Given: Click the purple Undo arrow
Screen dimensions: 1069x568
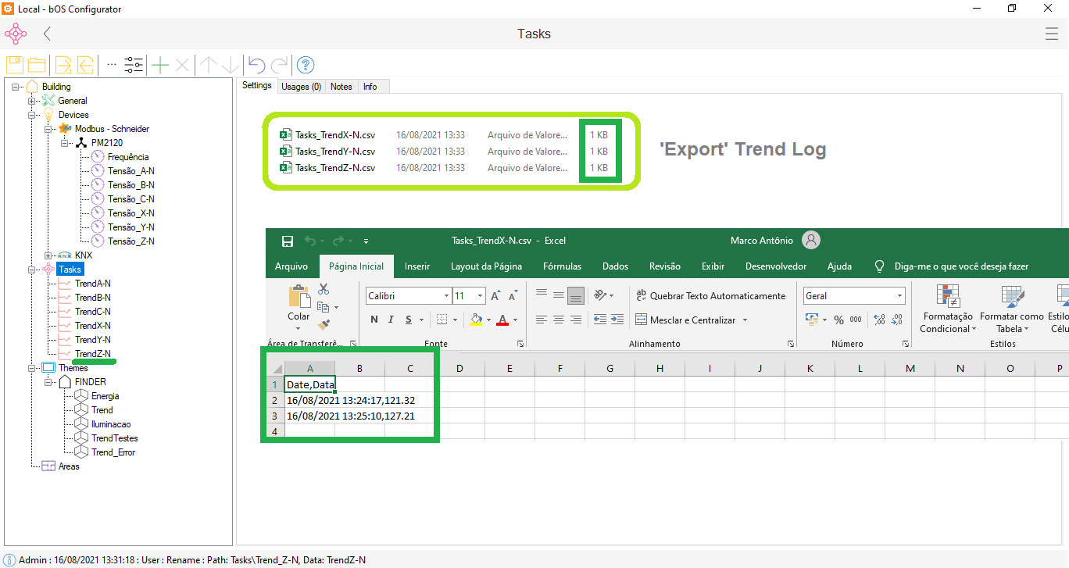Looking at the screenshot, I should pos(256,65).
